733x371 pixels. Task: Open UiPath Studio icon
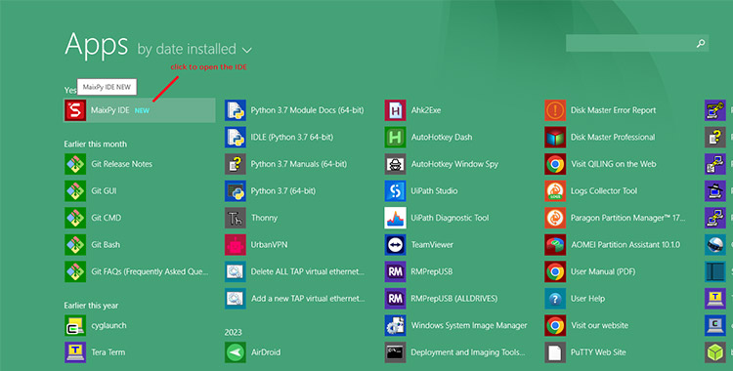pos(395,190)
